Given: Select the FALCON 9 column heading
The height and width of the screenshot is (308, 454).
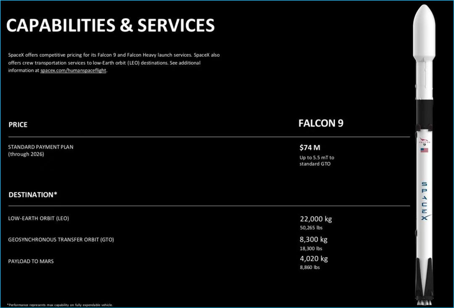Looking at the screenshot, I should point(321,124).
